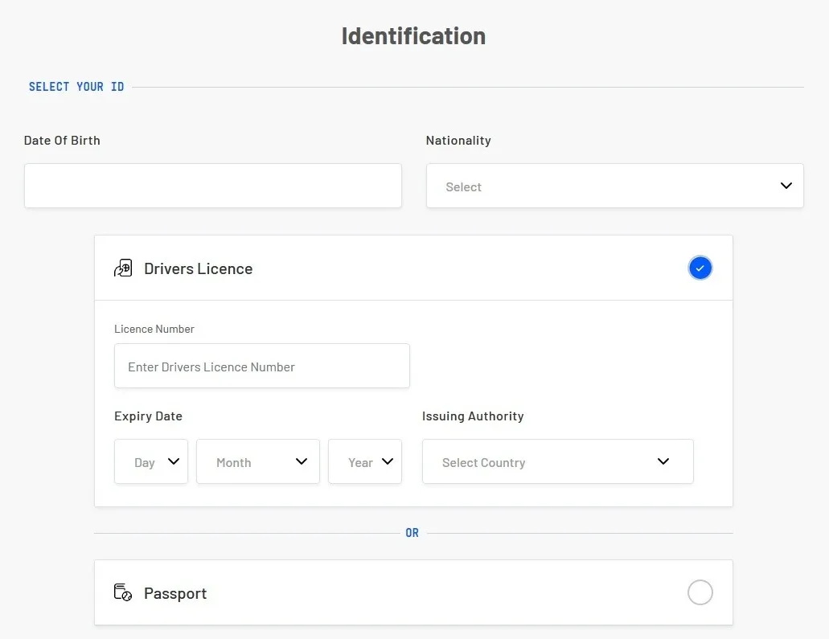Select the Passport radio button
Screen dimensions: 829x639
coord(700,592)
